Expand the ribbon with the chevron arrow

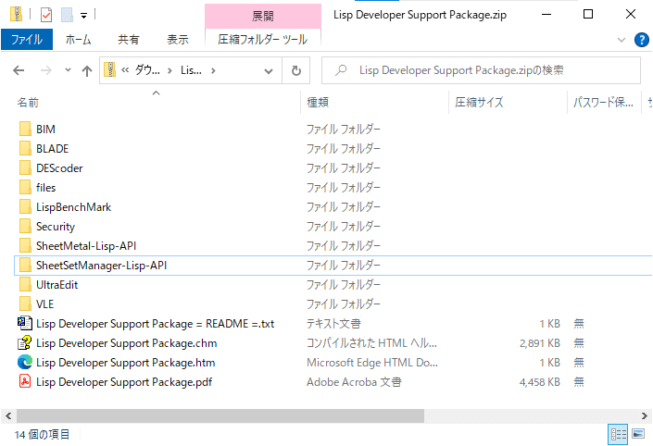pyautogui.click(x=622, y=40)
